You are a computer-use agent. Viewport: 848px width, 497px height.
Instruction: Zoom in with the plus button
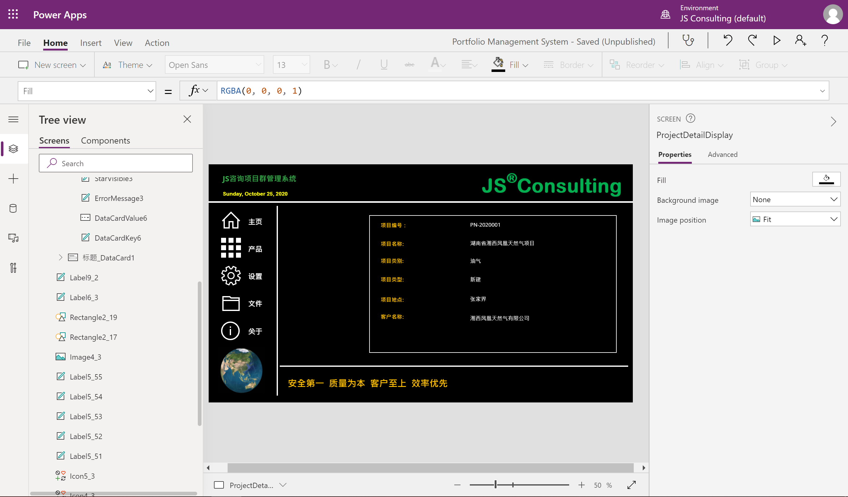click(582, 485)
